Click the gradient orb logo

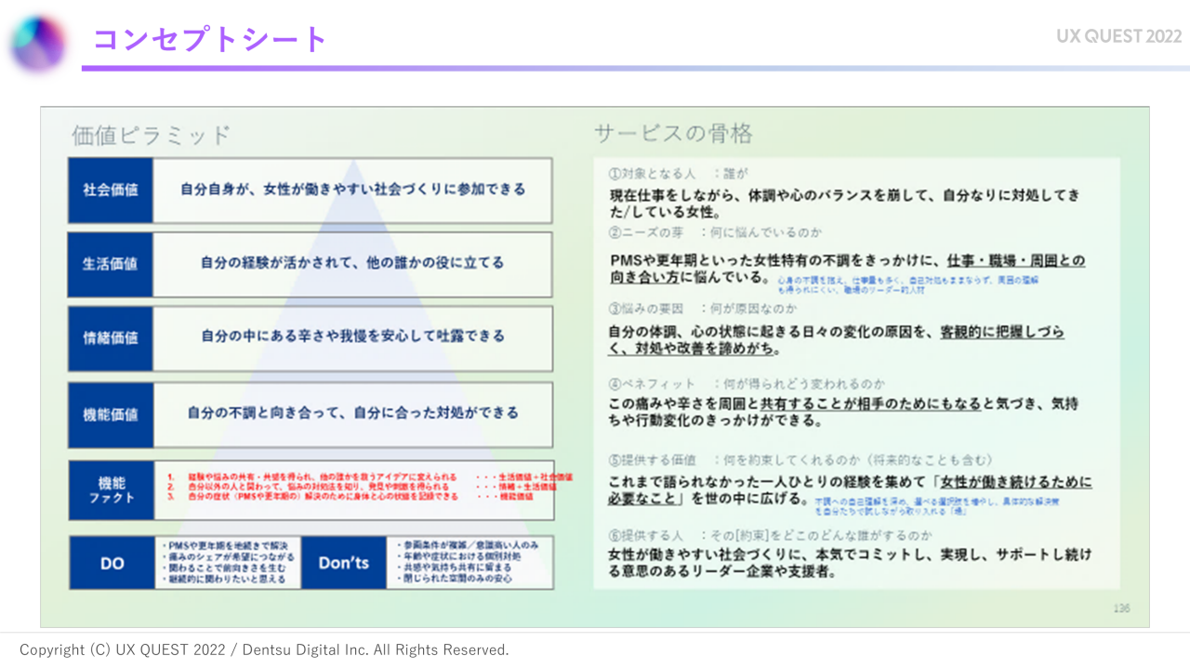38,41
